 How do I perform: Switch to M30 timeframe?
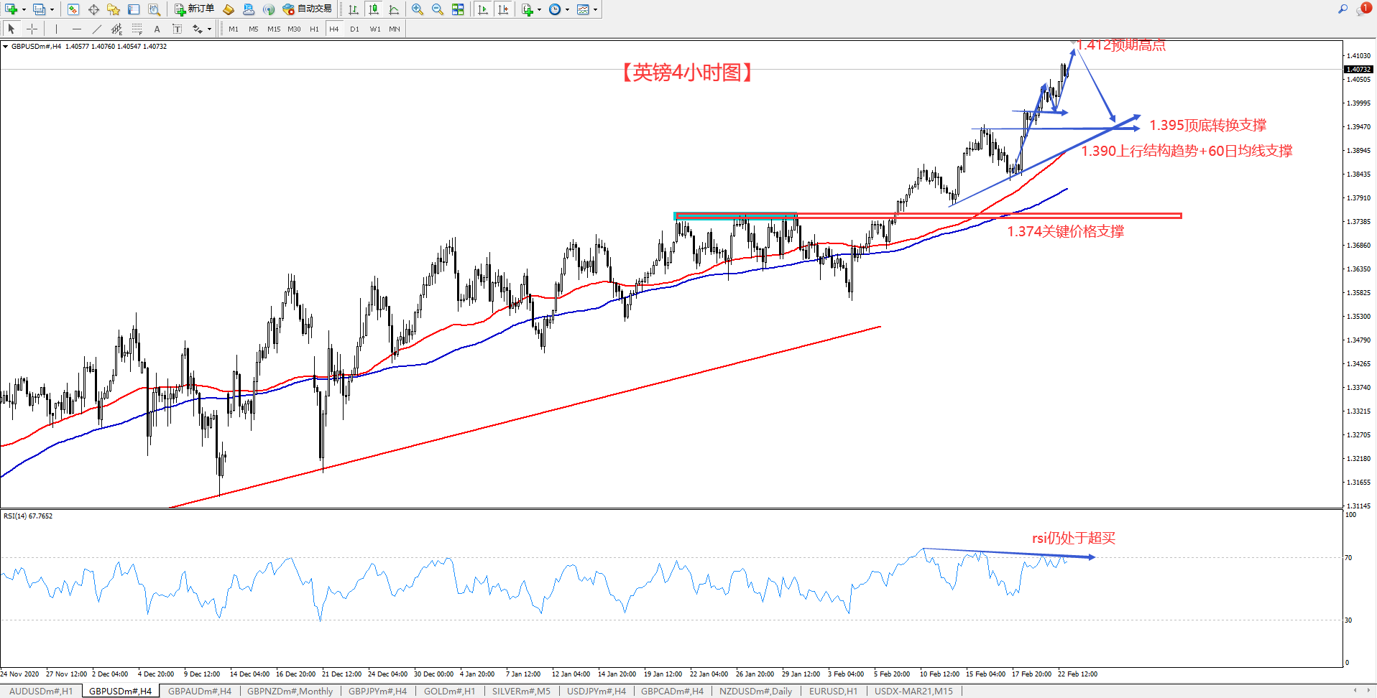point(294,29)
